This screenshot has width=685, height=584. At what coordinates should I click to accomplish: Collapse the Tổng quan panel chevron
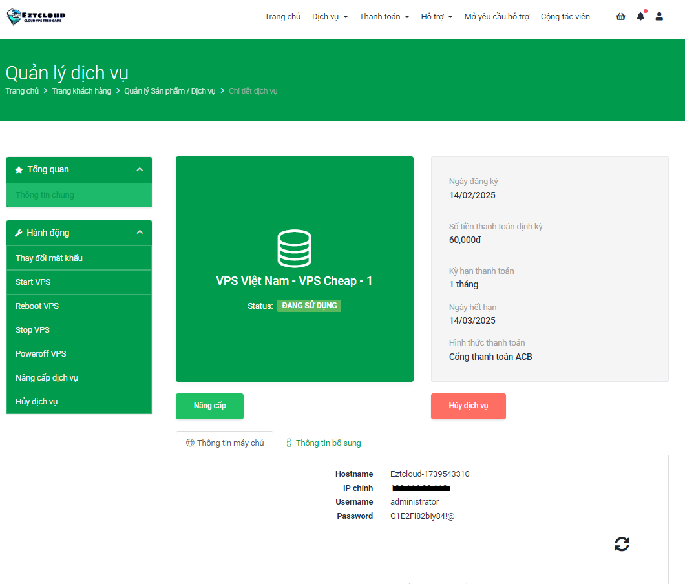click(x=140, y=169)
